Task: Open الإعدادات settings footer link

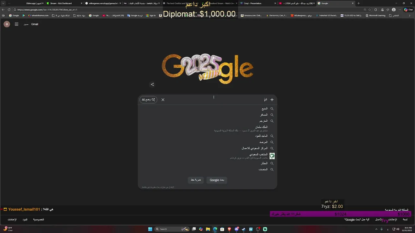Action: (12, 220)
